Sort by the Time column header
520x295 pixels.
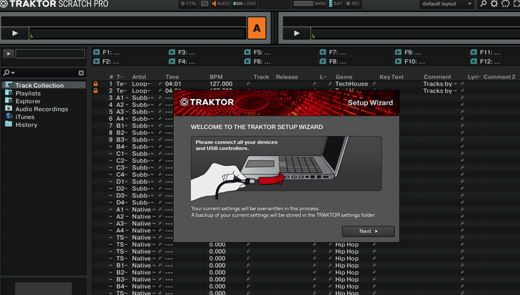(172, 77)
